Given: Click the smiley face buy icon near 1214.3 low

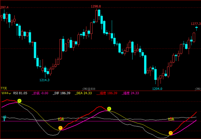Looking at the screenshot, I should click(60, 128).
